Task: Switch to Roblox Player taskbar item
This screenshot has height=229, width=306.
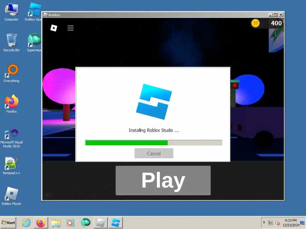Action: tap(100, 222)
